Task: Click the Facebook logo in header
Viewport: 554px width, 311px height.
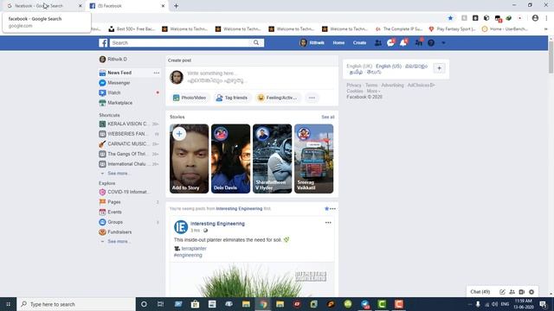Action: [103, 42]
